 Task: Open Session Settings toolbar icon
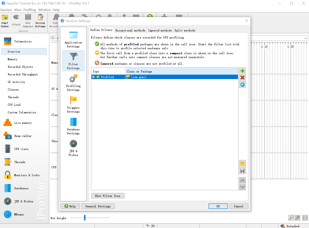pos(40,21)
